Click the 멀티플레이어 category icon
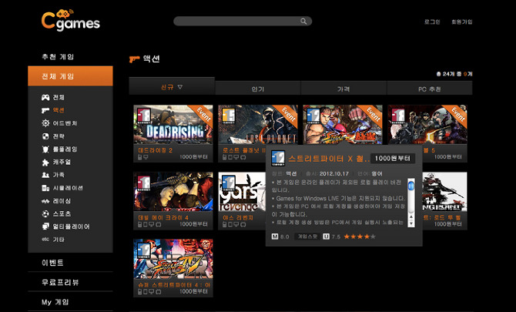The height and width of the screenshot is (312, 516). coord(45,226)
